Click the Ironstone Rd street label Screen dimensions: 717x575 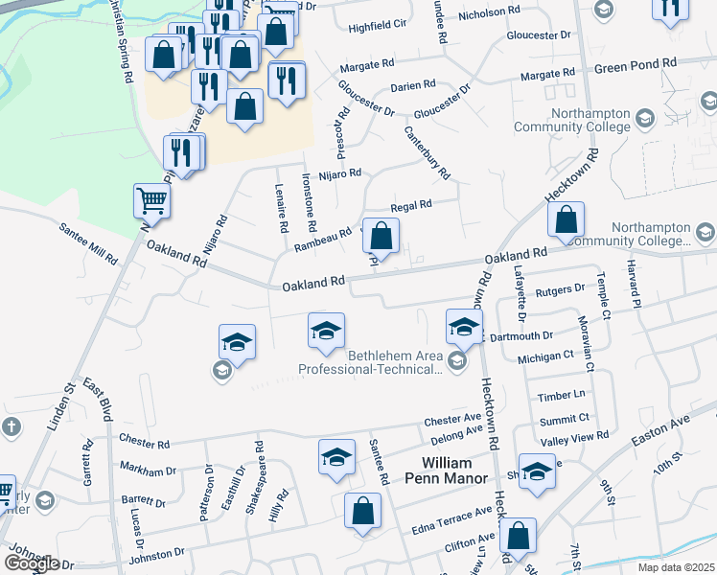310,202
